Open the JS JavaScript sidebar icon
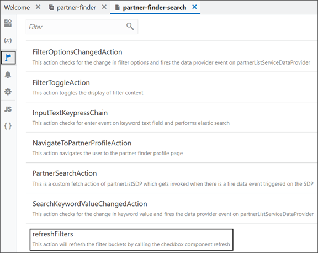318x253 pixels. tap(8, 109)
